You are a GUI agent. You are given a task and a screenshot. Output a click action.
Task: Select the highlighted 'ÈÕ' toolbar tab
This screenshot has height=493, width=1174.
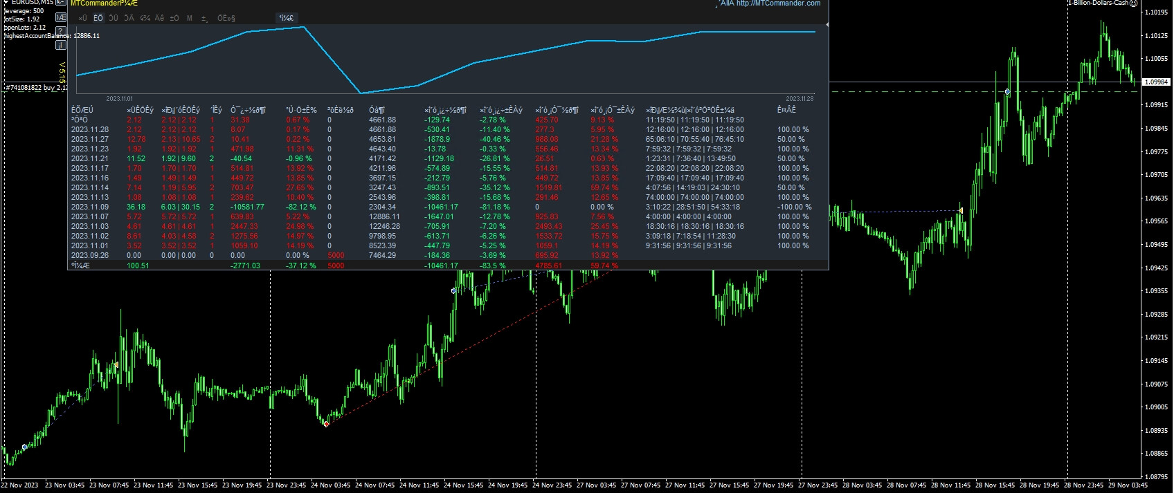coord(98,18)
